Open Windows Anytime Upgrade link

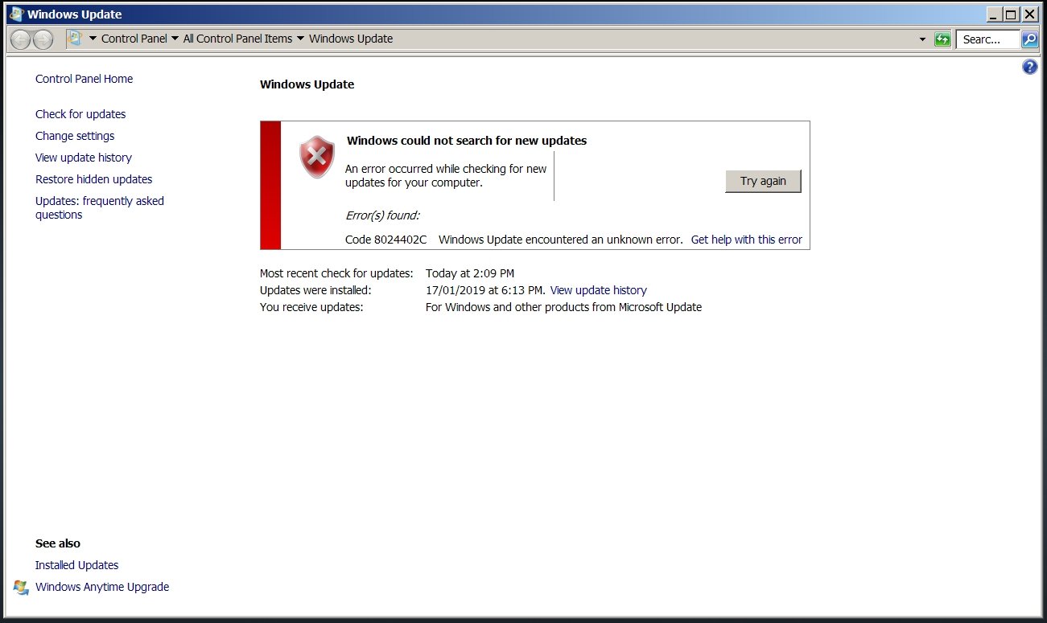click(102, 587)
